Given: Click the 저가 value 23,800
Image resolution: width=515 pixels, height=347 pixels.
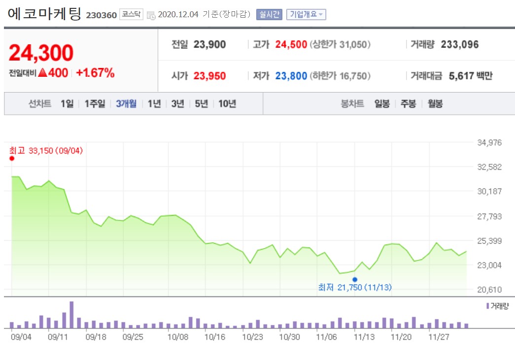Looking at the screenshot, I should tap(291, 76).
